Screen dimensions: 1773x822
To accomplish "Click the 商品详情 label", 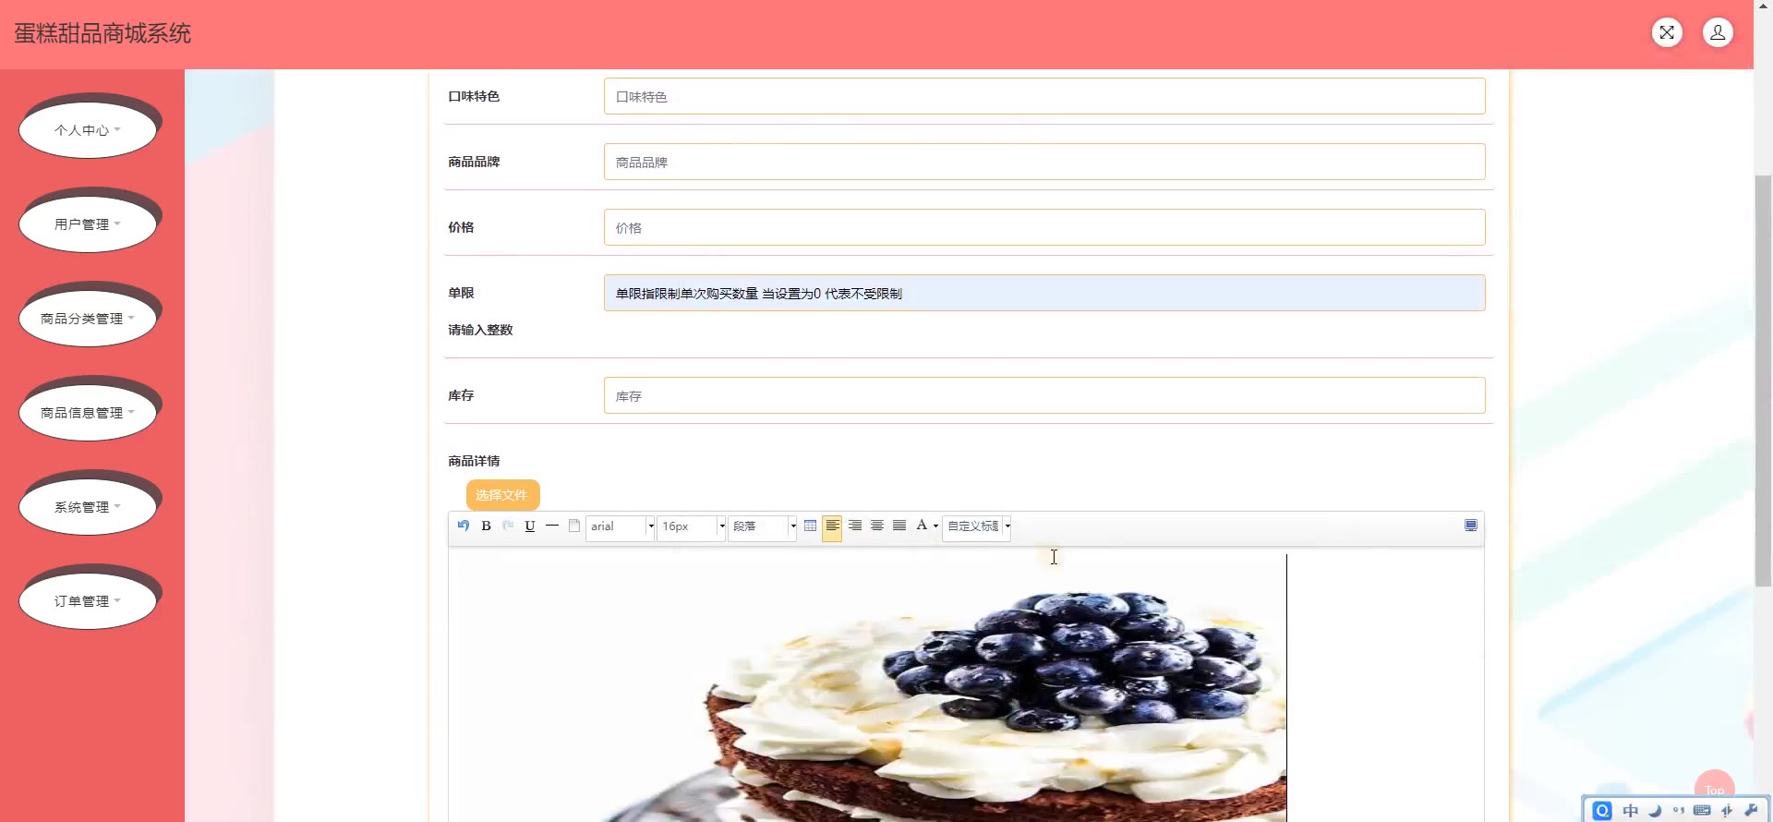I will tap(474, 461).
